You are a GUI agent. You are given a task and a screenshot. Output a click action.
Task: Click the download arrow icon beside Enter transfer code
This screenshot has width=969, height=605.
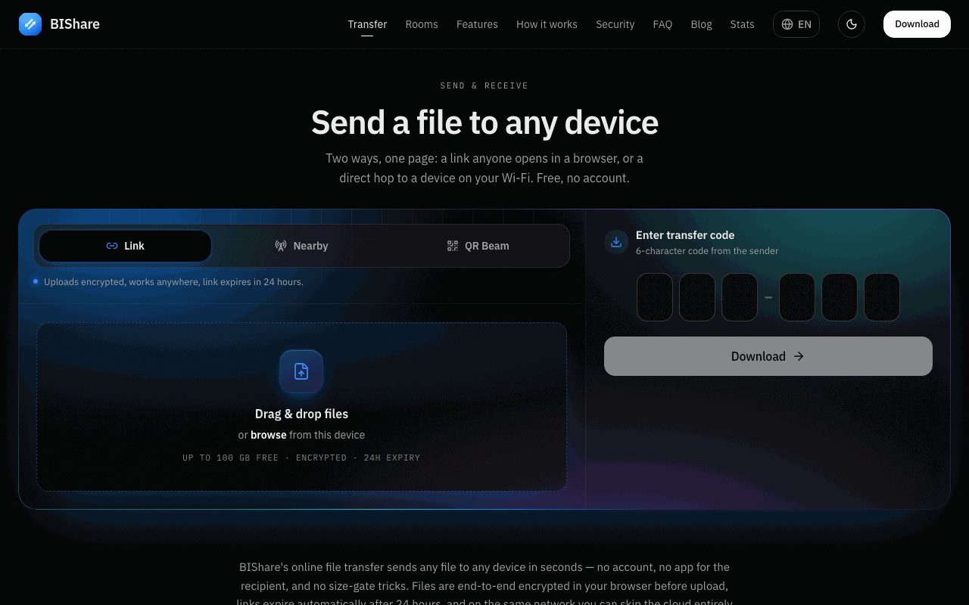pyautogui.click(x=616, y=242)
